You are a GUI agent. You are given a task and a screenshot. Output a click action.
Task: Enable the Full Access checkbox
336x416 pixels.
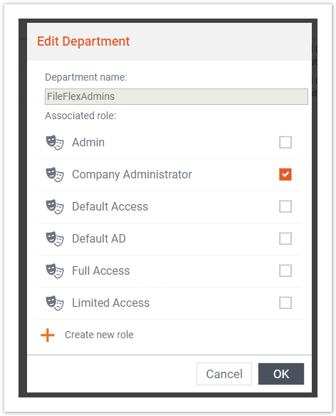tap(285, 270)
